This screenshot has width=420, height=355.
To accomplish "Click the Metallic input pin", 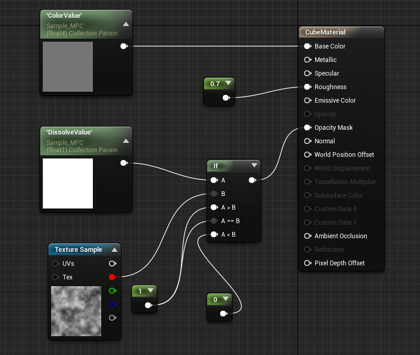I will 307,60.
